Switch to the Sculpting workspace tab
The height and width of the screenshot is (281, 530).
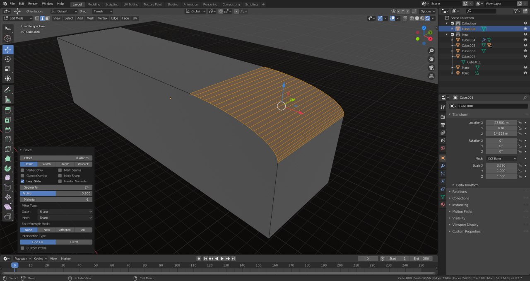pos(112,4)
